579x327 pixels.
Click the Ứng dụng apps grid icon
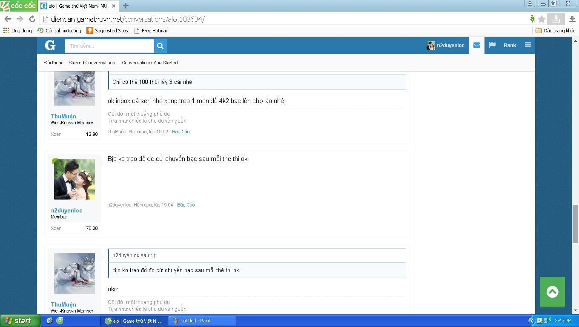pos(6,31)
